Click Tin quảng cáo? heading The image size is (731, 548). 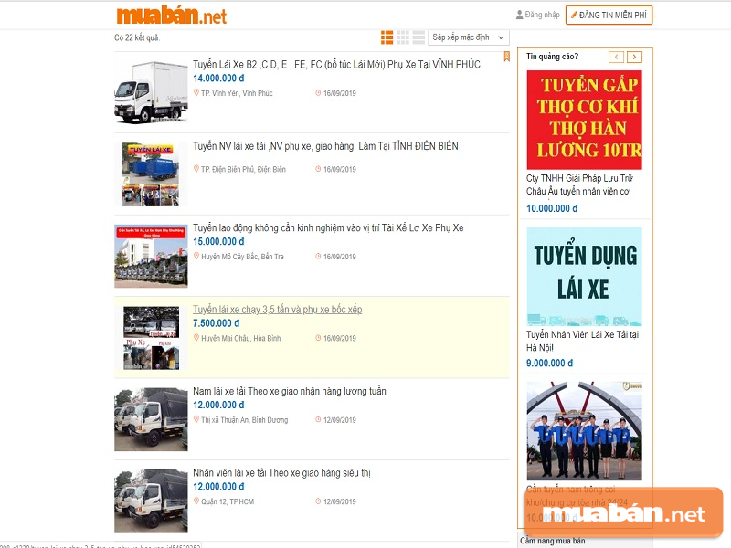point(553,57)
